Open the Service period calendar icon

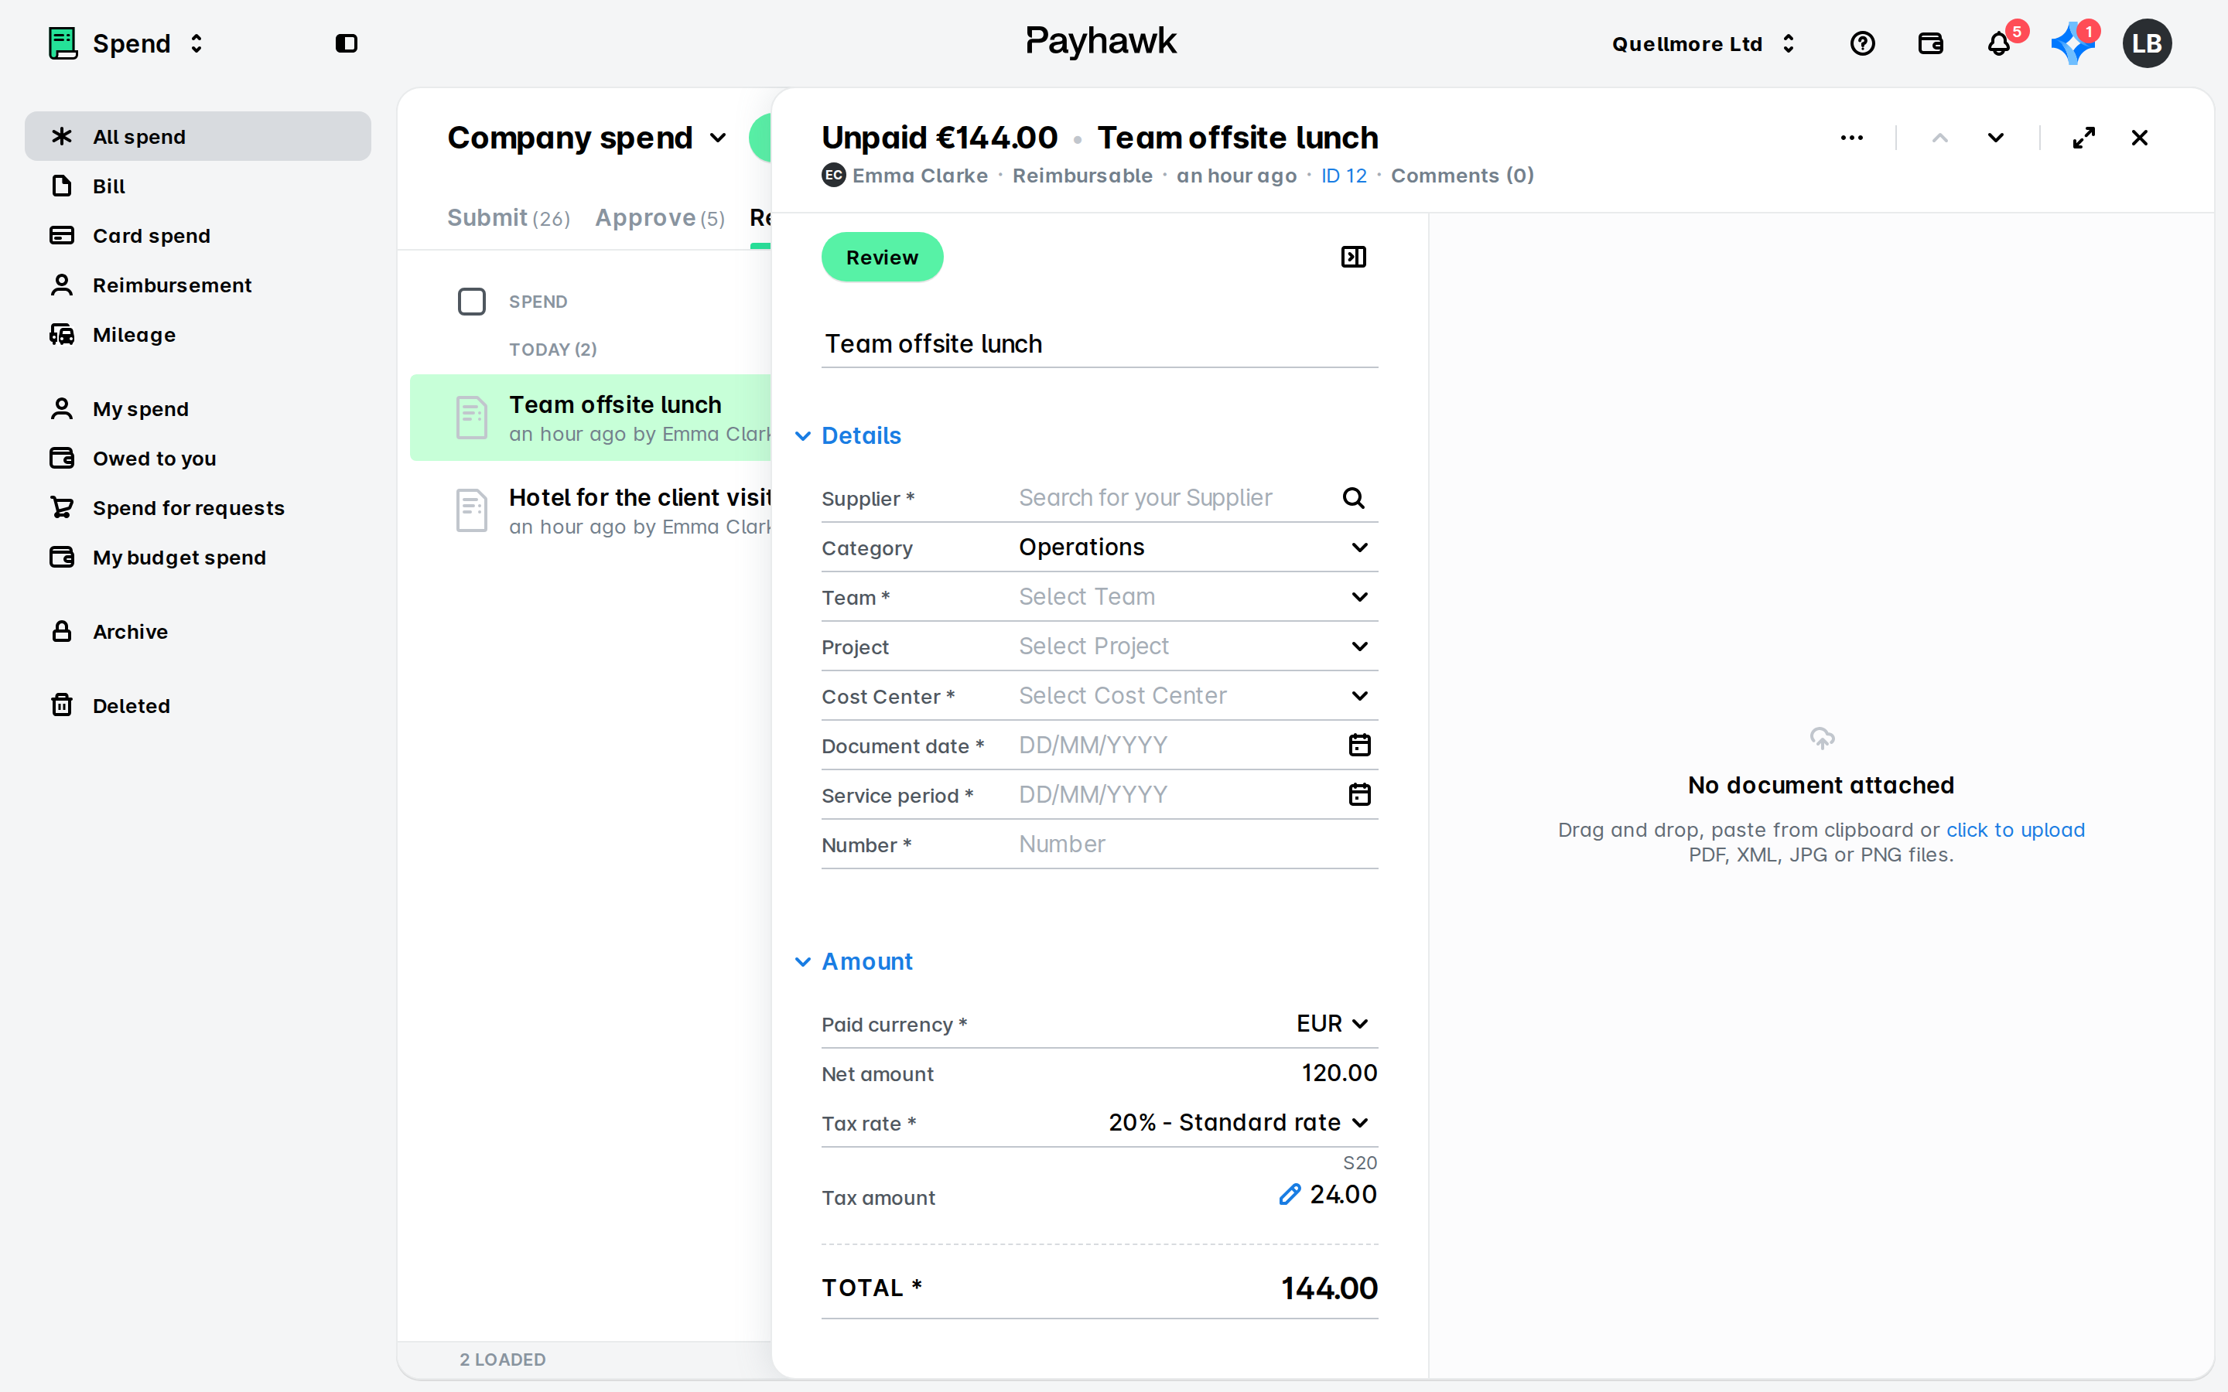pos(1360,794)
